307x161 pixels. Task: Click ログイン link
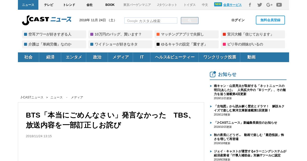tap(238, 20)
